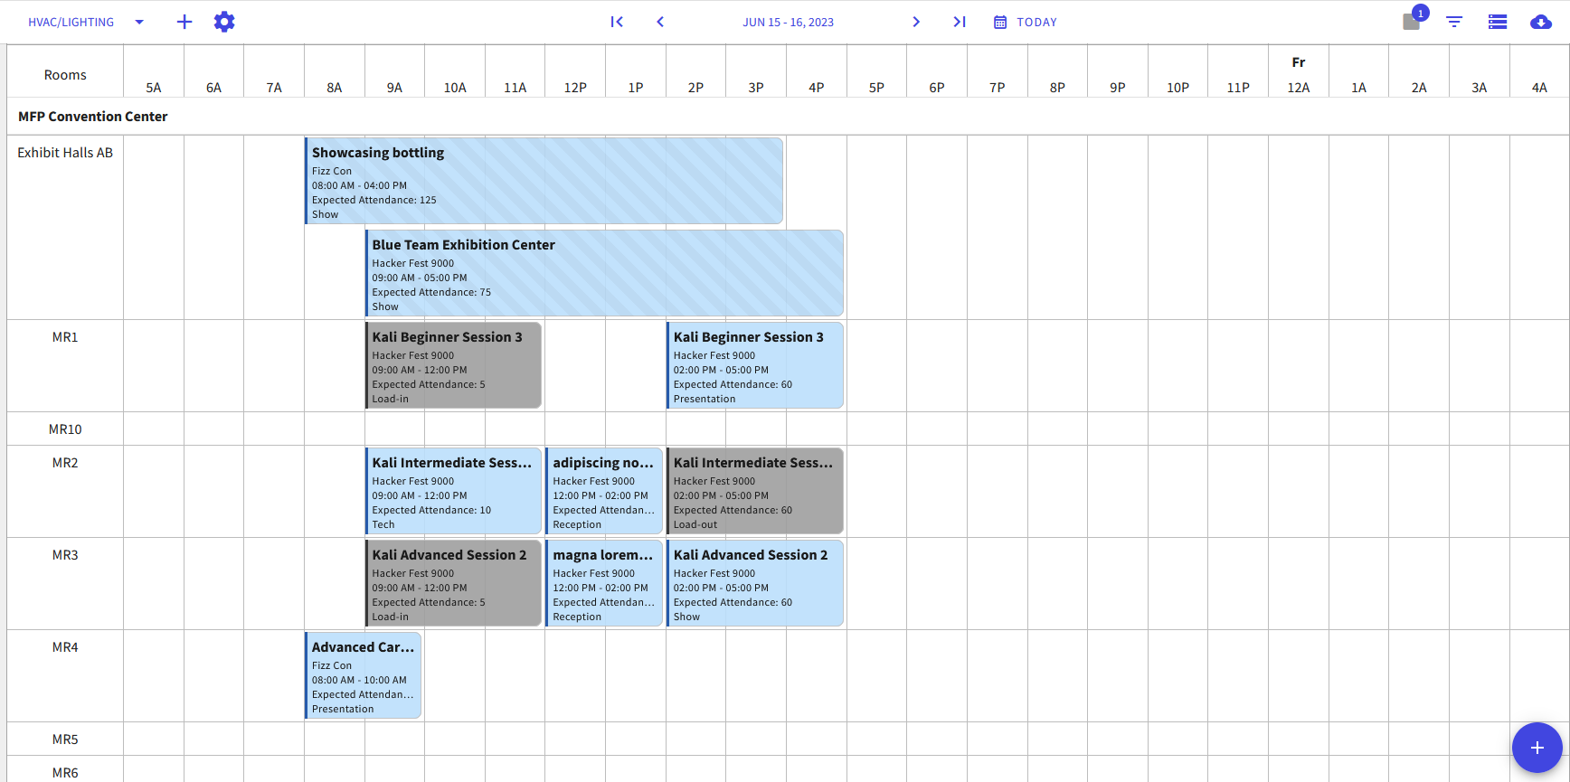Open the magna lorem reception event
This screenshot has width=1570, height=782.
coord(604,583)
